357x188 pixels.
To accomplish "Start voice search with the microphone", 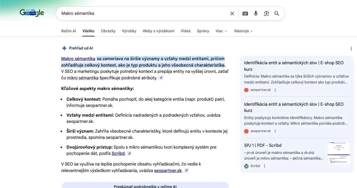I will tap(256, 14).
